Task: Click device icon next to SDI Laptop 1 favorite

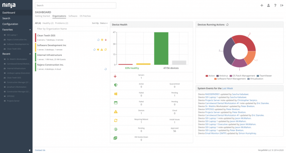Action: click(5, 35)
